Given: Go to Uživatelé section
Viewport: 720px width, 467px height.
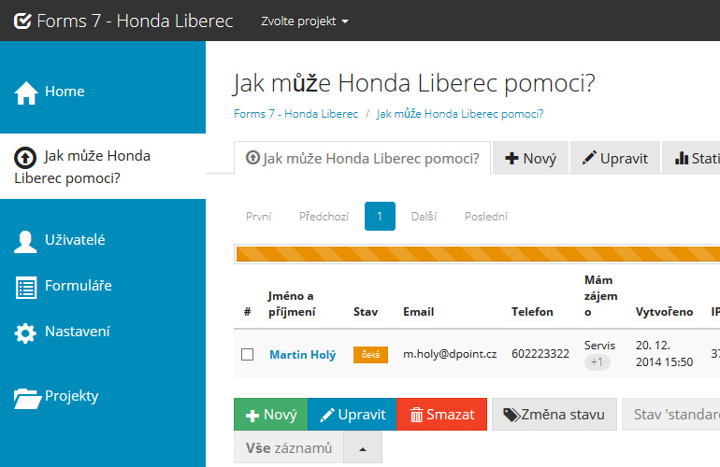Looking at the screenshot, I should (103, 240).
